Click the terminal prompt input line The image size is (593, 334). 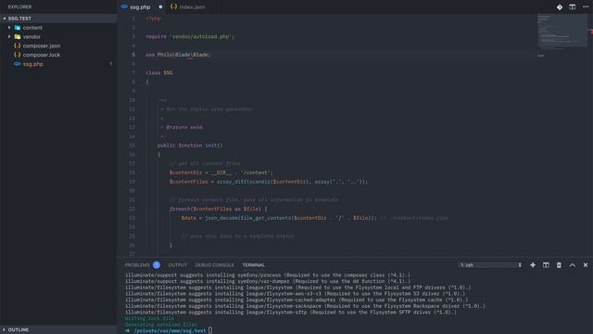pos(210,330)
